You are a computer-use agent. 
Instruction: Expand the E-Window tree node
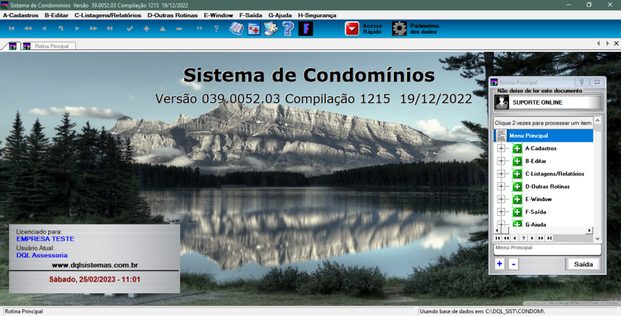pyautogui.click(x=502, y=199)
